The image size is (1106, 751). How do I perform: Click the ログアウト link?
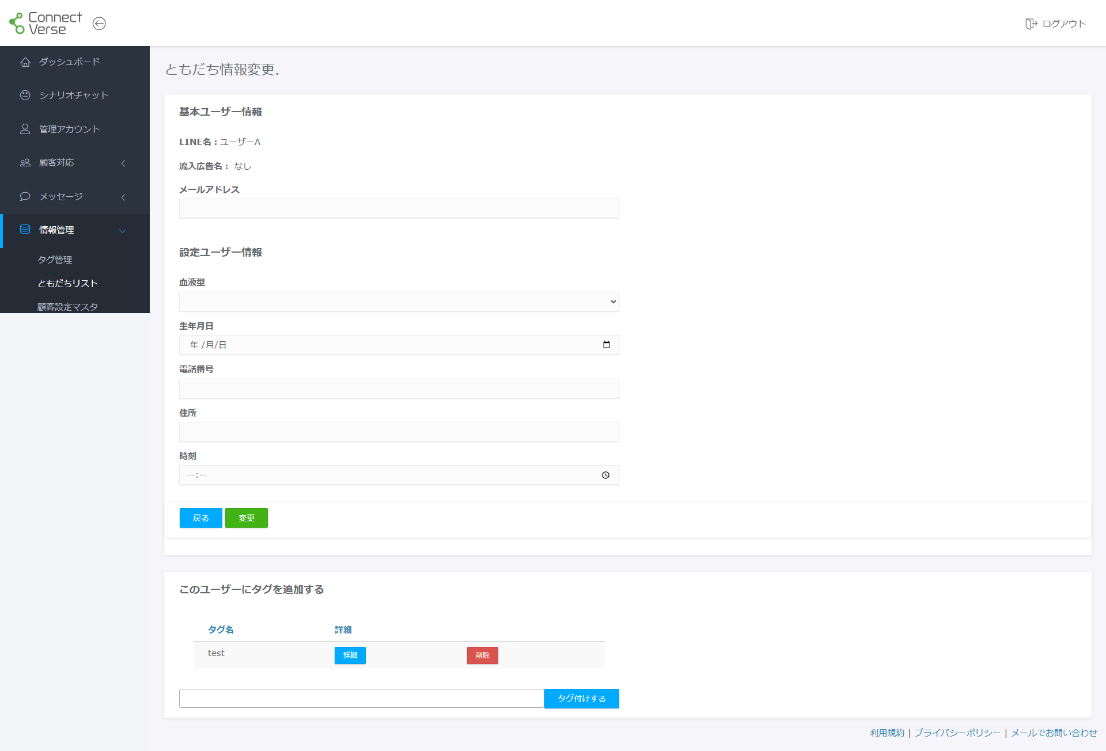point(1064,24)
